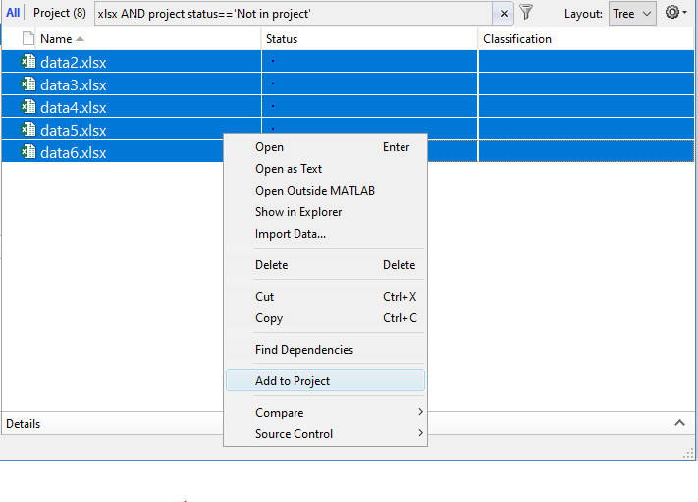Click the Excel icon of data4.xlsx
This screenshot has width=698, height=502.
pyautogui.click(x=28, y=107)
